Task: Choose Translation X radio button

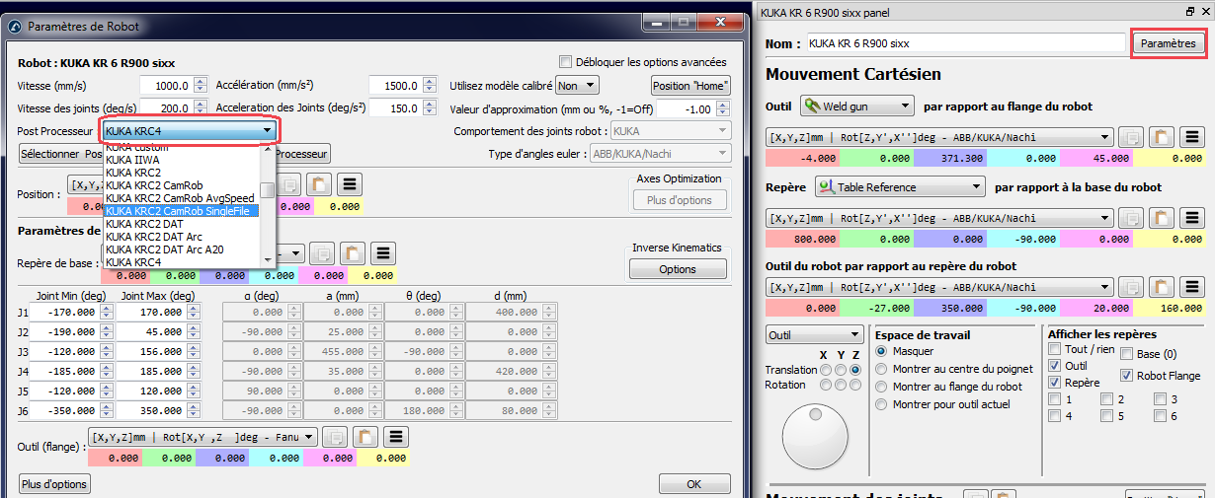Action: click(x=825, y=370)
